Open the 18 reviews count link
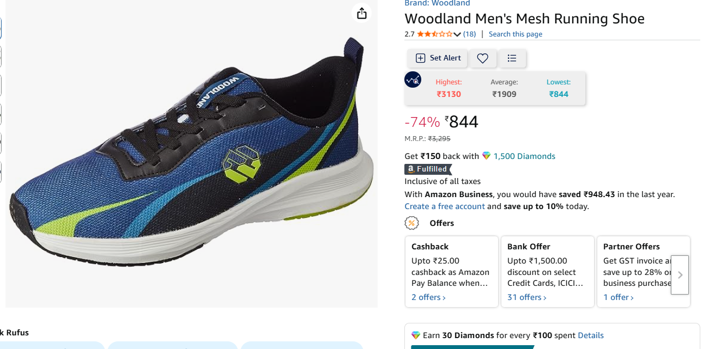 tap(469, 34)
